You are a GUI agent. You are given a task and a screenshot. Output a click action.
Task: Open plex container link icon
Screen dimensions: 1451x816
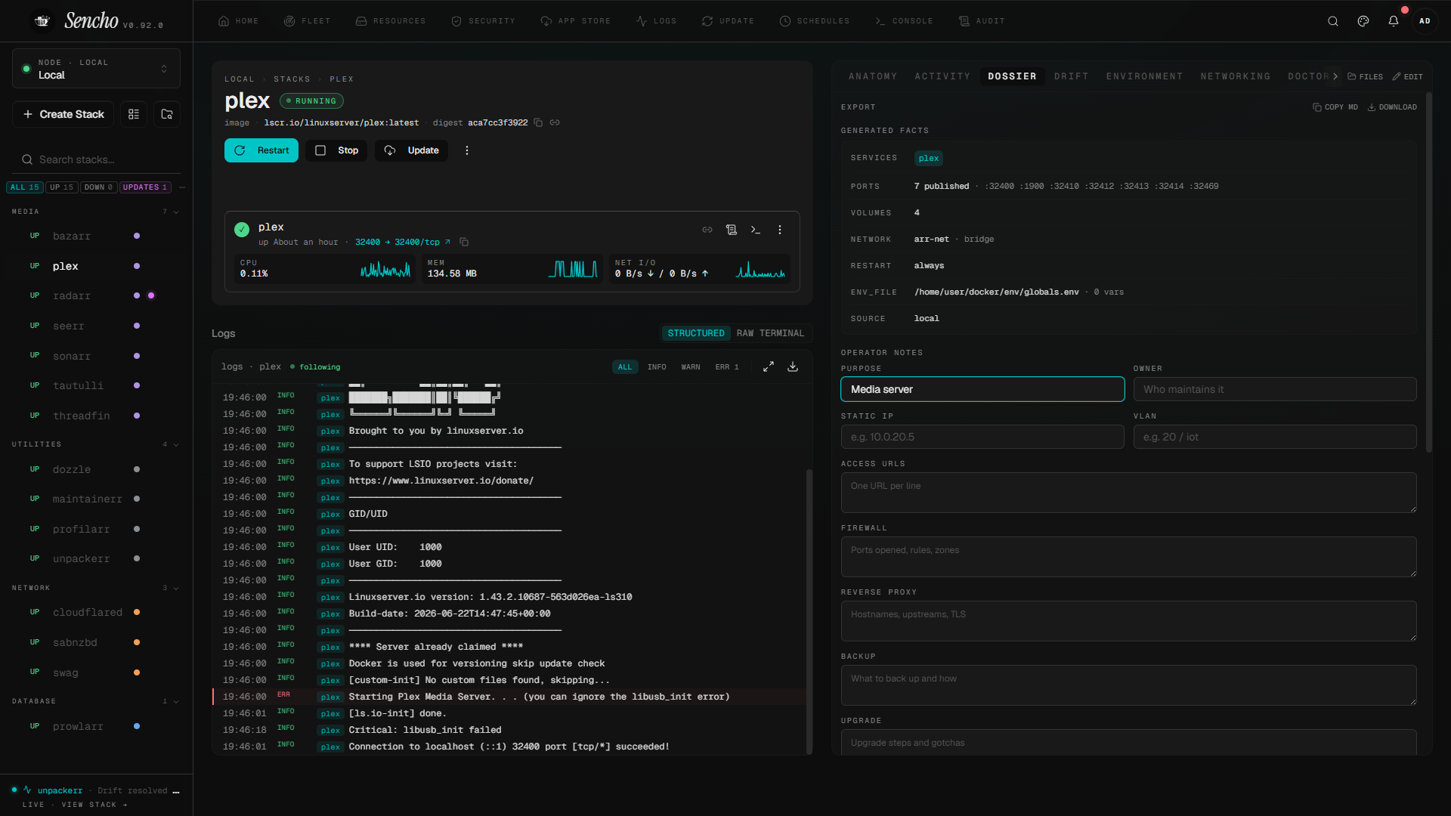pos(707,230)
